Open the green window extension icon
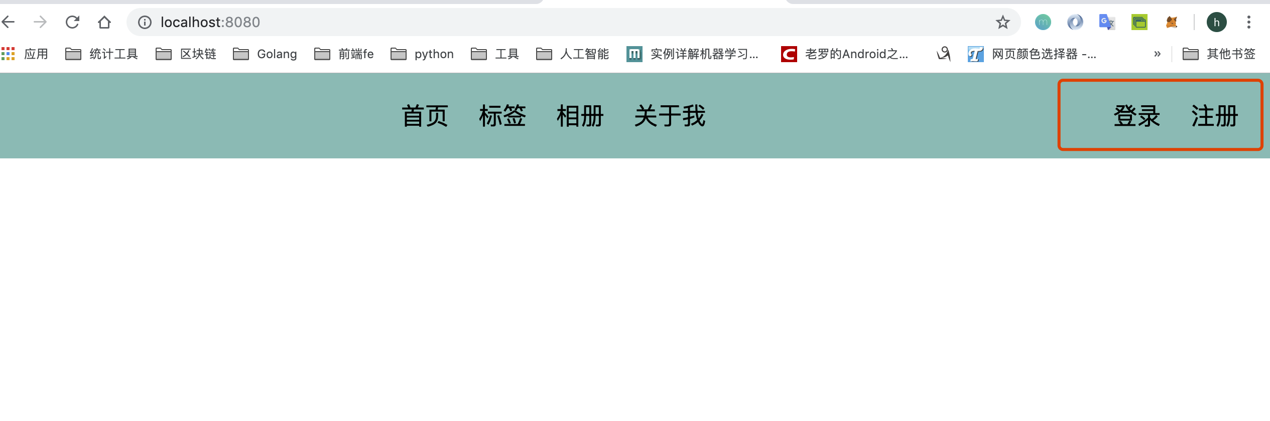 [x=1139, y=22]
